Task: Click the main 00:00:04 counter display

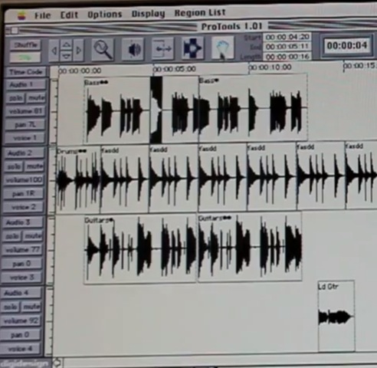Action: 346,46
